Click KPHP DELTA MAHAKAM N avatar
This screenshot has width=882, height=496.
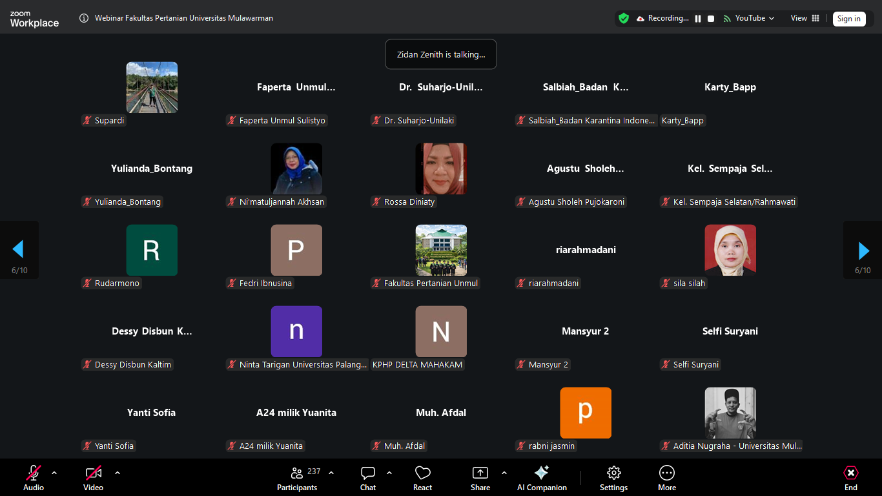point(441,331)
